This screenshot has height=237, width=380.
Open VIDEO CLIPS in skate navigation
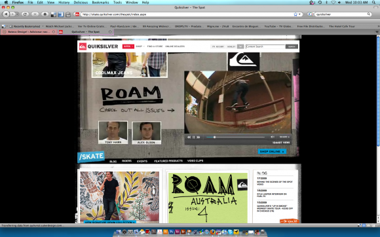(x=195, y=161)
